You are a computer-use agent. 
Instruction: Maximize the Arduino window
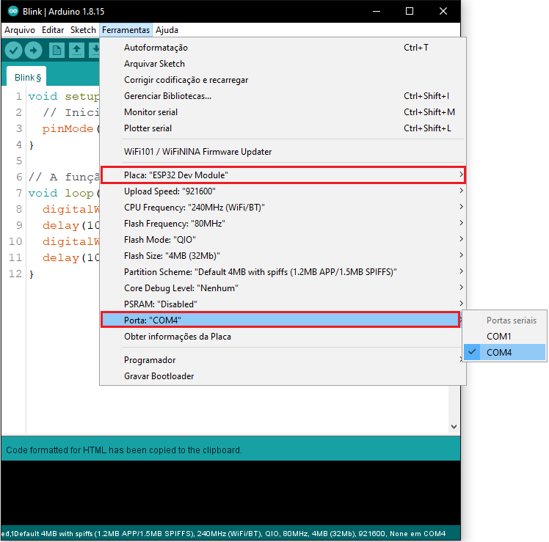pyautogui.click(x=410, y=11)
